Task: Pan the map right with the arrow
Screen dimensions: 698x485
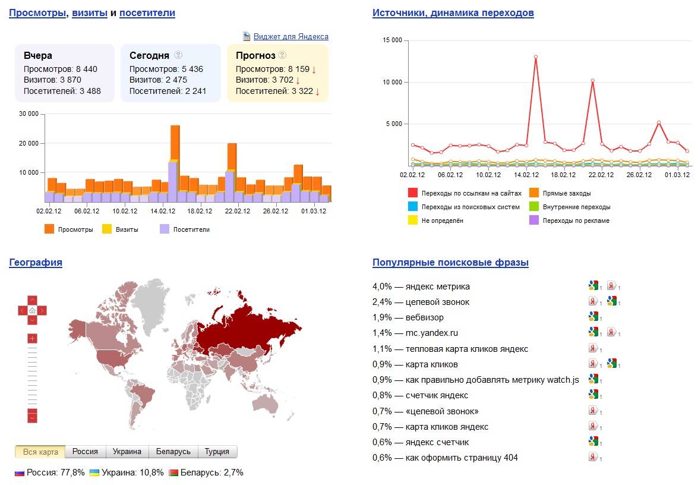Action: point(42,310)
